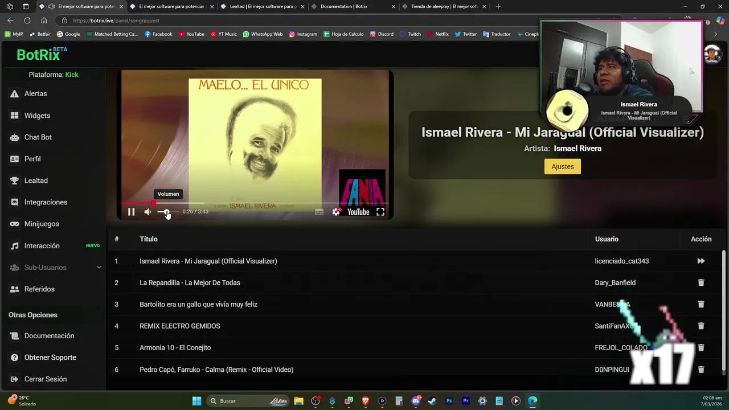The image size is (729, 410).
Task: Delete La Repandilla song from queue
Action: 701,282
